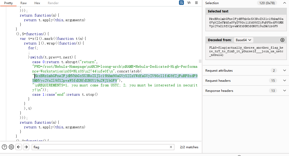Click the '2/2 matches' search result count
The image size is (289, 156).
click(189, 147)
